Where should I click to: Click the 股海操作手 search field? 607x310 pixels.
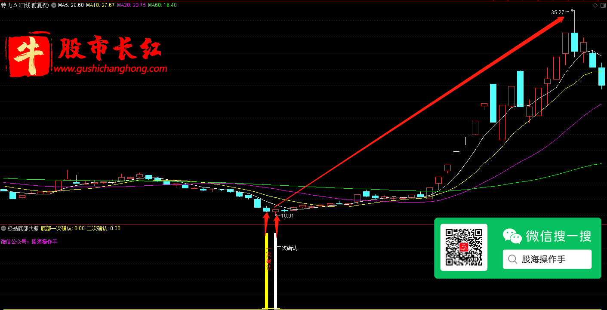[x=547, y=259]
